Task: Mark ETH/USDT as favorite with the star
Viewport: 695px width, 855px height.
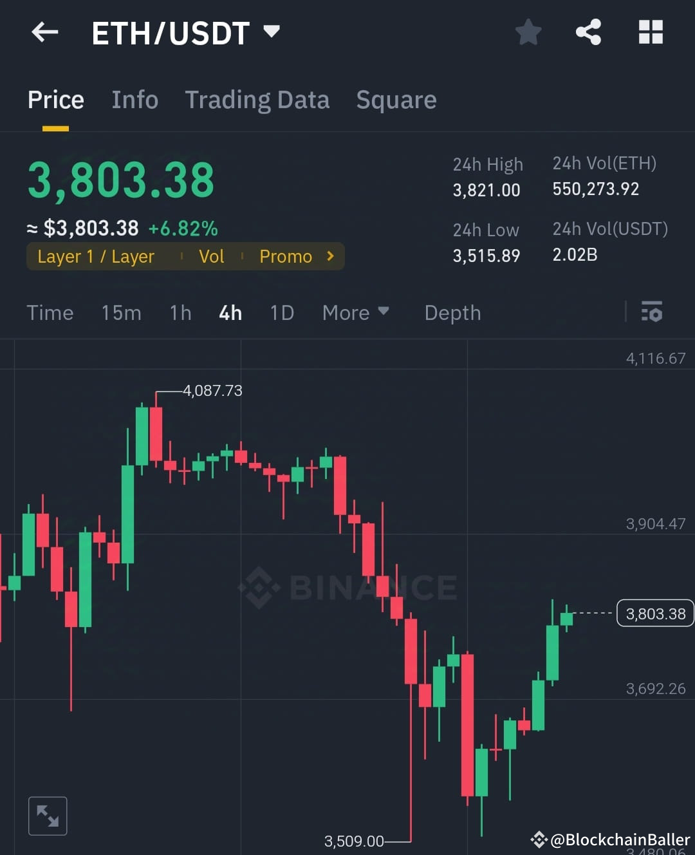Action: (x=528, y=32)
